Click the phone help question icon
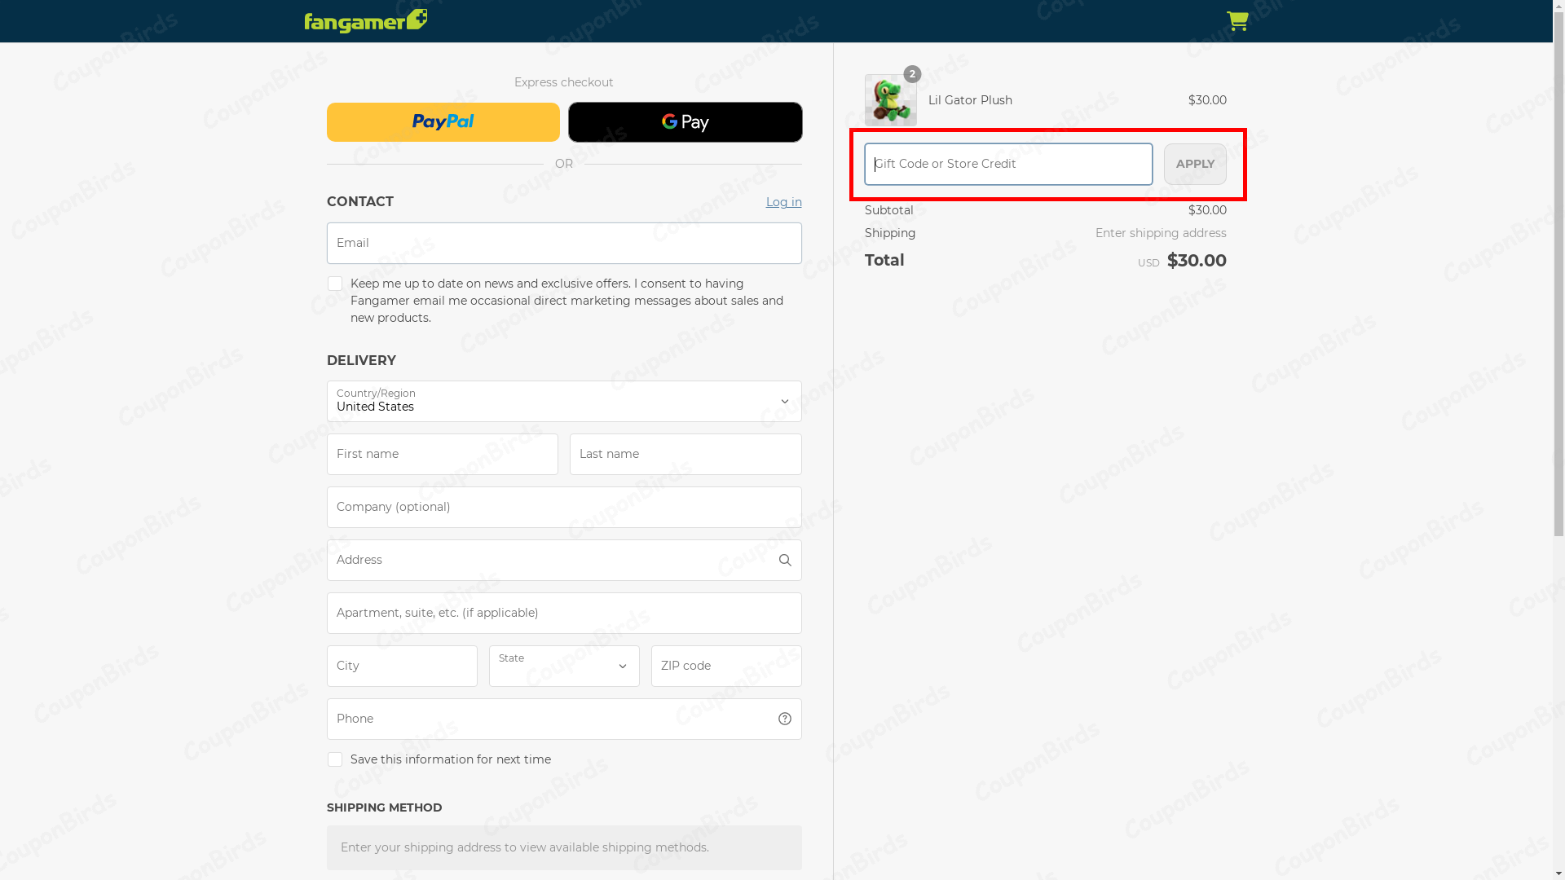1565x880 pixels. point(784,719)
